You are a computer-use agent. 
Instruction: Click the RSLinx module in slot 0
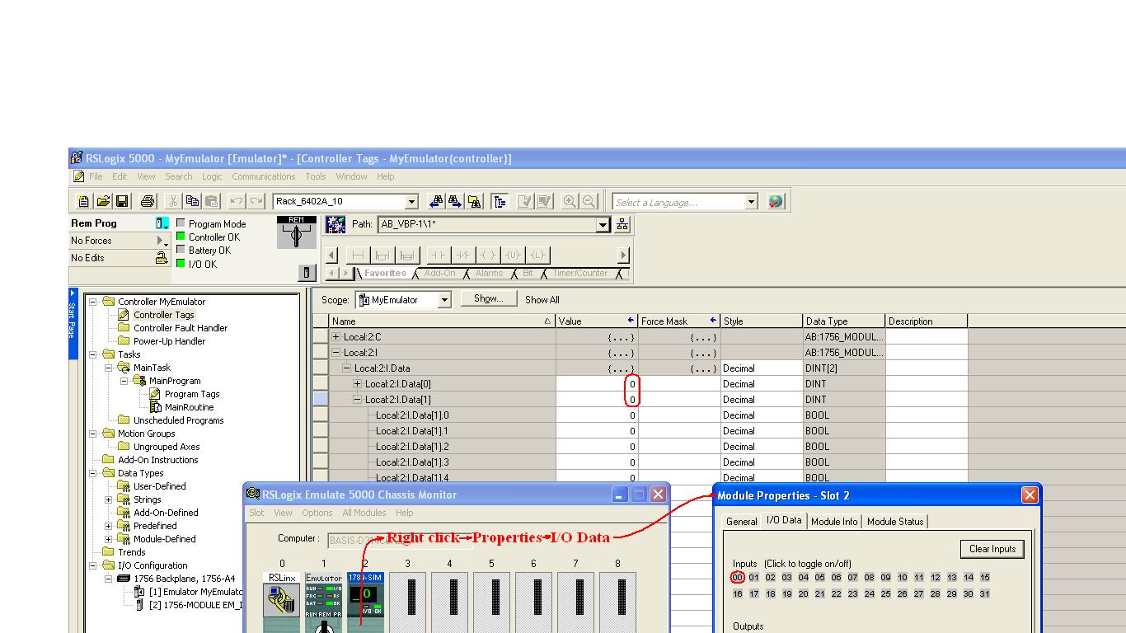click(x=282, y=603)
